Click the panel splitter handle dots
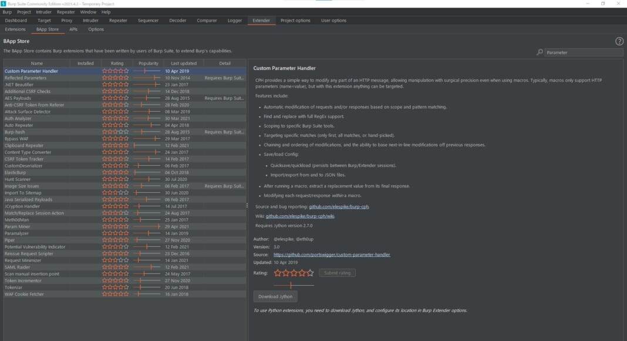Image resolution: width=627 pixels, height=341 pixels. tap(247, 206)
